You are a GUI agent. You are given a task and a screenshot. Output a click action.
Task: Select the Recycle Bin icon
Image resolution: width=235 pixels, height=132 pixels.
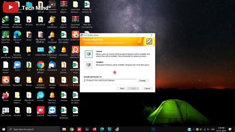pos(17,81)
